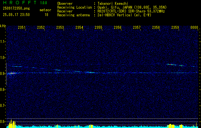
Task: Click the 2351 time marker
Action: (x=22, y=28)
